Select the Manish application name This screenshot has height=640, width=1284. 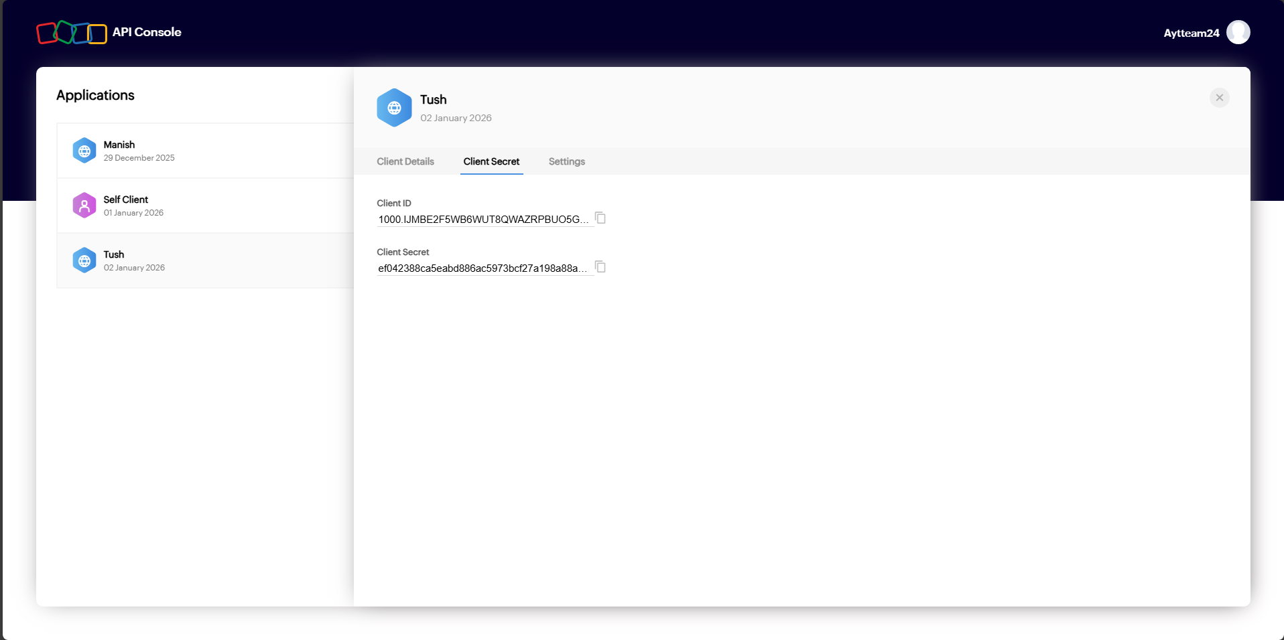119,145
